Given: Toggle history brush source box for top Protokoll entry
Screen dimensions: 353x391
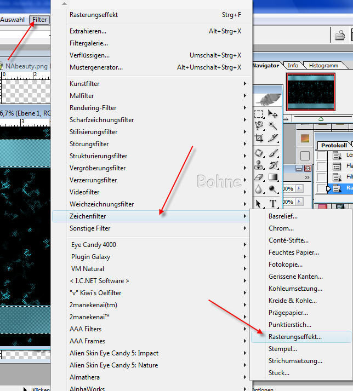Looking at the screenshot, I should (322, 156).
